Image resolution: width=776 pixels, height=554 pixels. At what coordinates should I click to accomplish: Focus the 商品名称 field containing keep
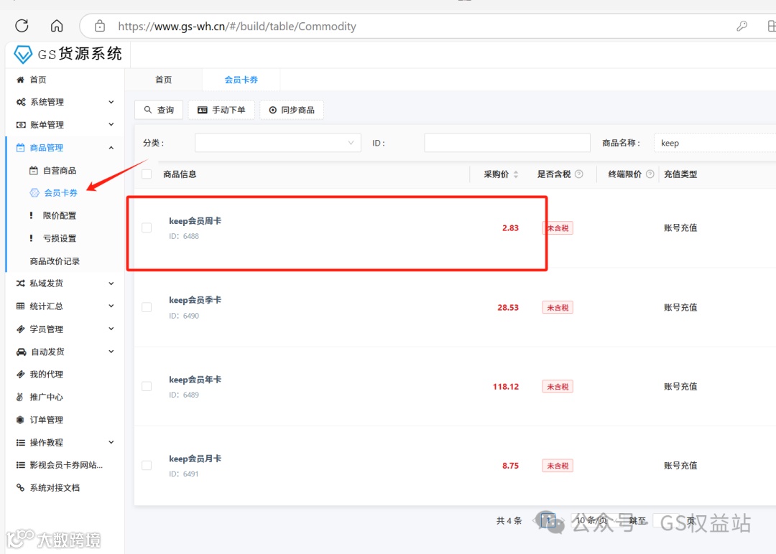click(715, 143)
